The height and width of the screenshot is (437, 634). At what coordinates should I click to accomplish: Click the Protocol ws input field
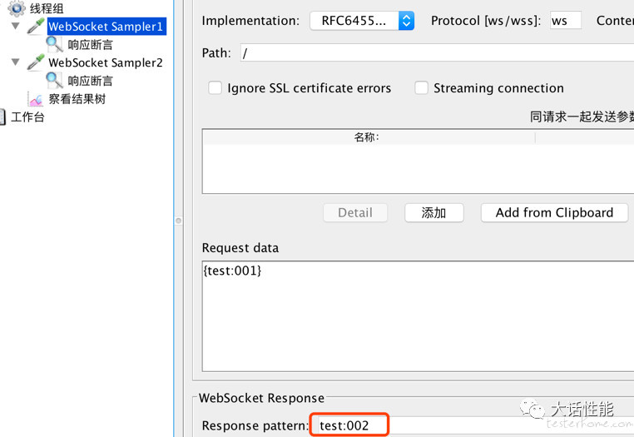pos(566,21)
